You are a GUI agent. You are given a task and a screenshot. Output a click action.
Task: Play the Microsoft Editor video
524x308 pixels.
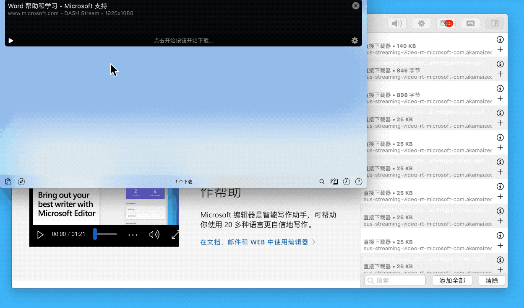40,235
